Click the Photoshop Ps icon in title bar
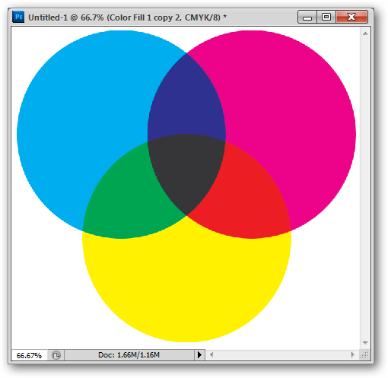 point(18,17)
